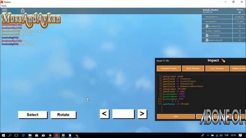Click the Rotate button
The height and width of the screenshot is (138, 246).
(x=63, y=115)
